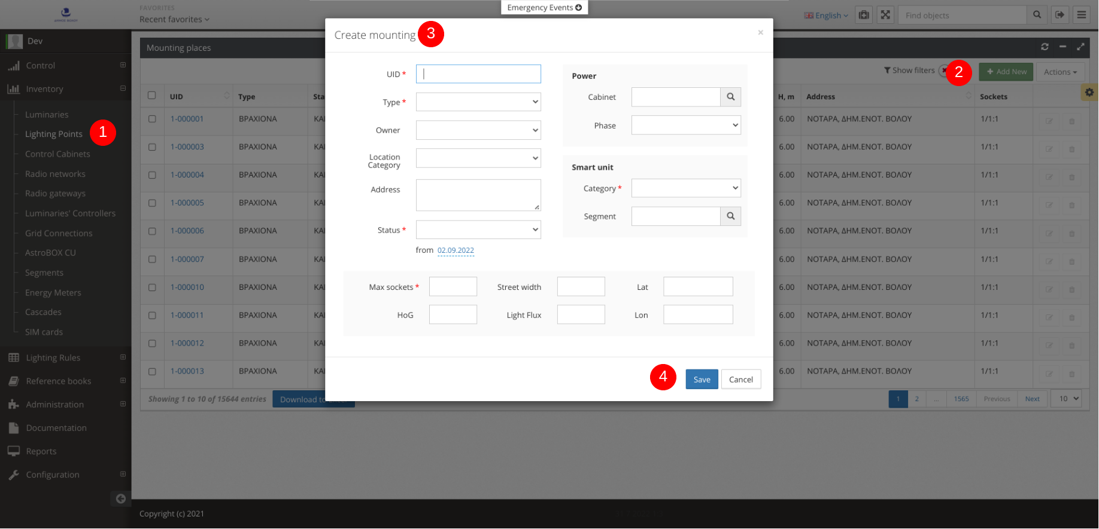
Task: Open the Type dropdown in the dialog
Action: [478, 102]
